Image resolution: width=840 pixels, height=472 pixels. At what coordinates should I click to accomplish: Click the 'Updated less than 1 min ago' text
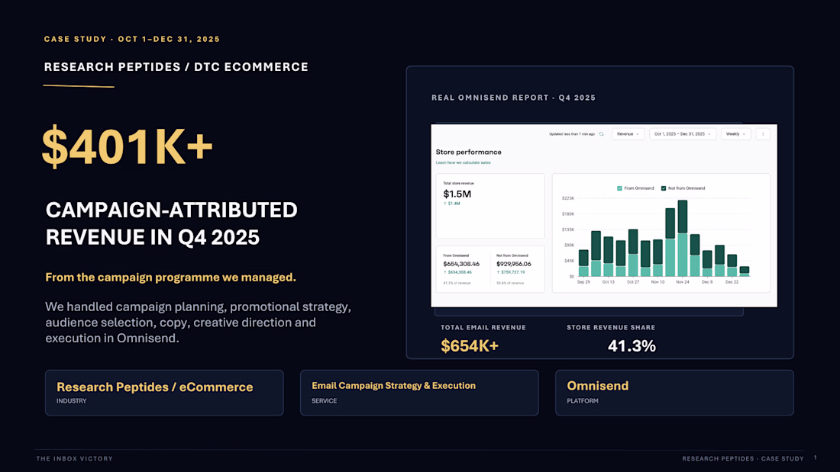coord(572,134)
